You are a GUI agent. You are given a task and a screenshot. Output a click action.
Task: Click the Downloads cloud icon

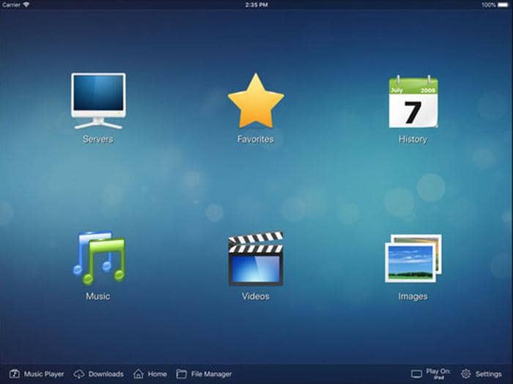click(79, 374)
